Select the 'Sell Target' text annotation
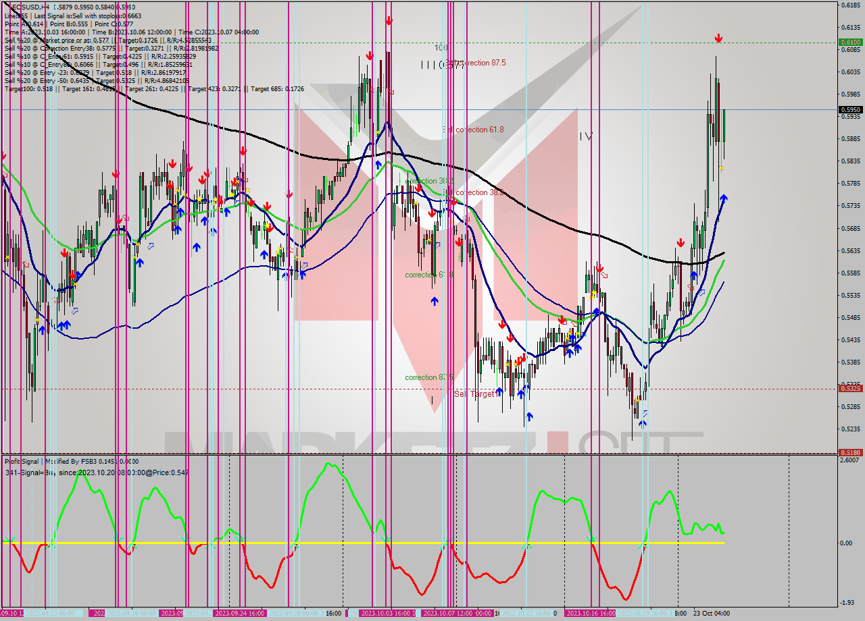865x621 pixels. pyautogui.click(x=473, y=394)
